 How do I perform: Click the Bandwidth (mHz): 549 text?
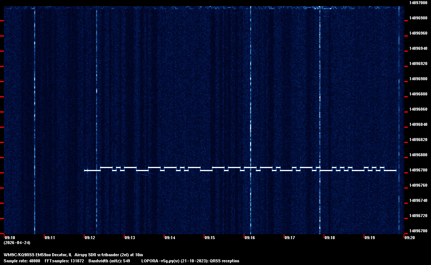tap(109, 261)
